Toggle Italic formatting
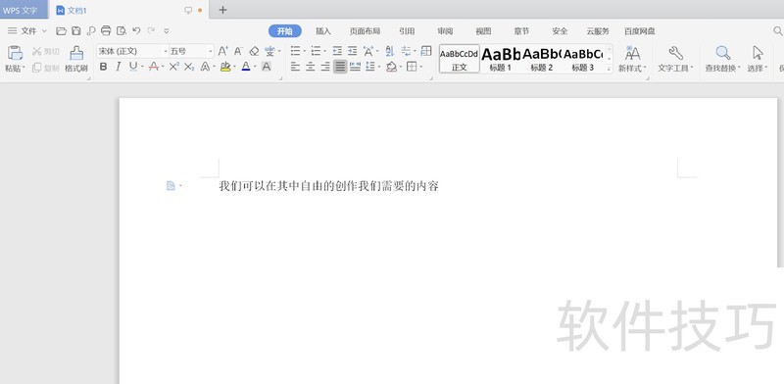 click(118, 66)
